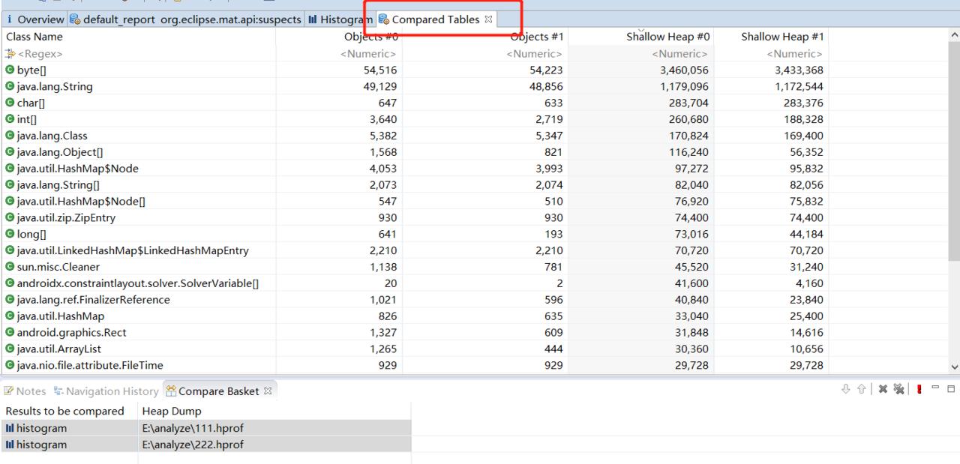Click the class icon for java.lang.Object[]

(10, 152)
